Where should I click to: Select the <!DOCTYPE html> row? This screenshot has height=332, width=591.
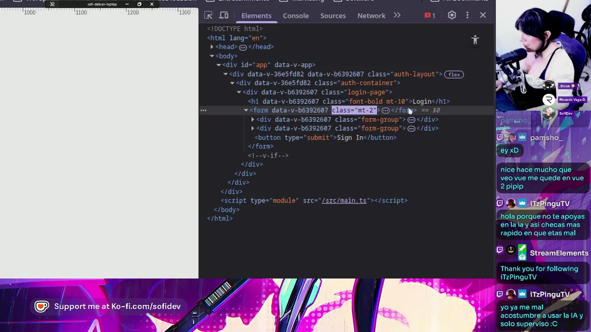(x=235, y=29)
